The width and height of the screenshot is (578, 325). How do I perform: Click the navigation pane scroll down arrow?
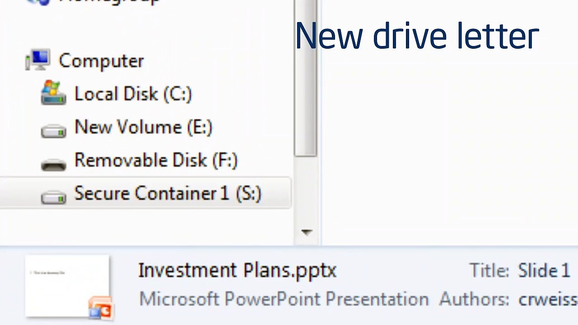tap(307, 232)
